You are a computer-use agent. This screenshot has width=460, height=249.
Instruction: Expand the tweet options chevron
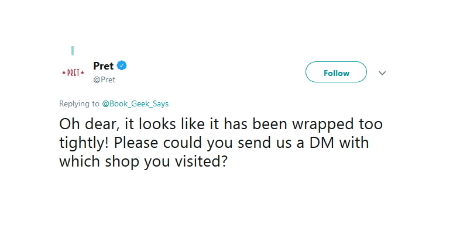click(382, 73)
